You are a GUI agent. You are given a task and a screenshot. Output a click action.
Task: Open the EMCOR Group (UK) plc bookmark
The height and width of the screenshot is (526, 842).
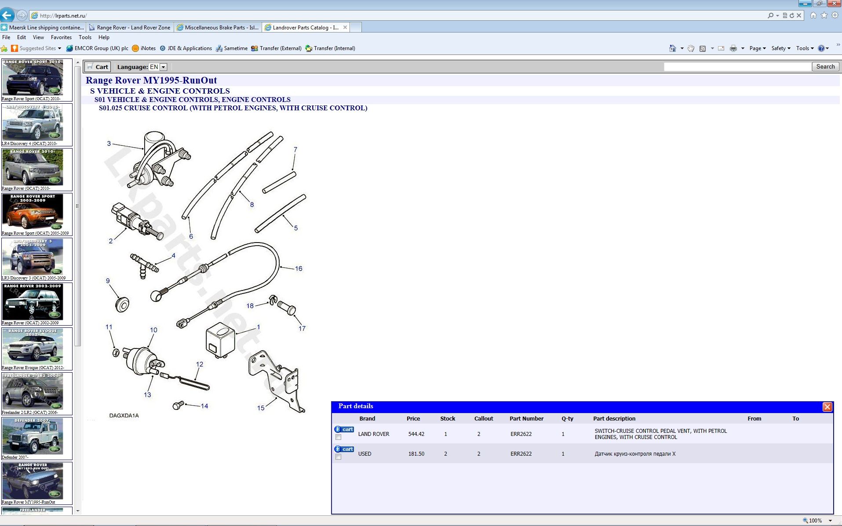[x=97, y=48]
